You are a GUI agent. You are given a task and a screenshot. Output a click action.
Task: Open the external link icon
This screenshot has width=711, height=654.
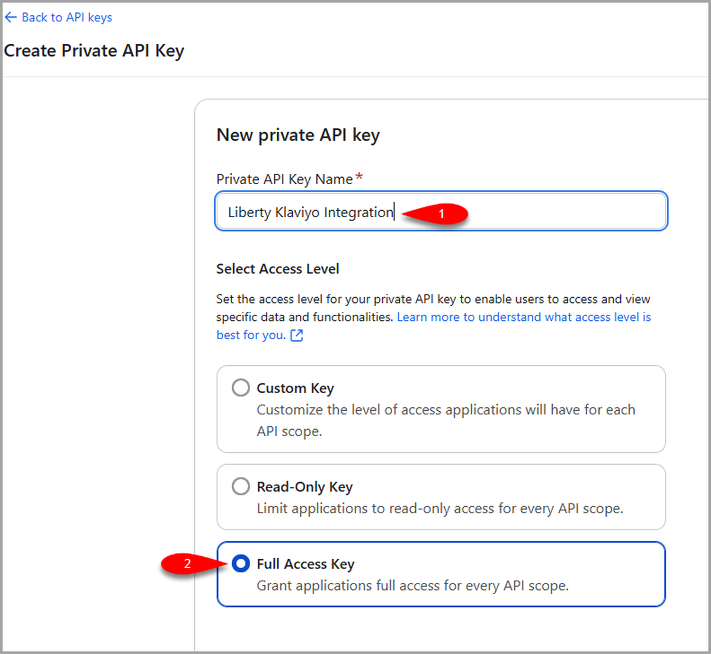coord(297,336)
